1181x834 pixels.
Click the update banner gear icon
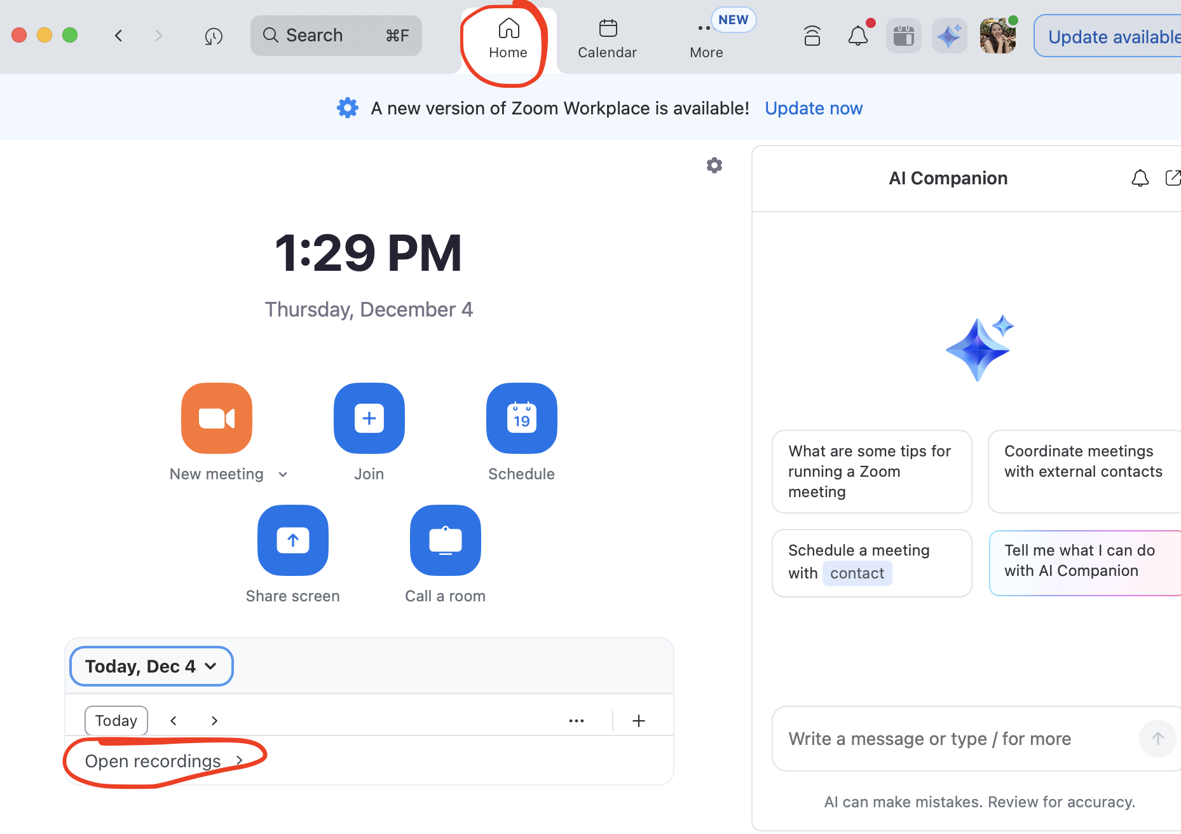(348, 108)
